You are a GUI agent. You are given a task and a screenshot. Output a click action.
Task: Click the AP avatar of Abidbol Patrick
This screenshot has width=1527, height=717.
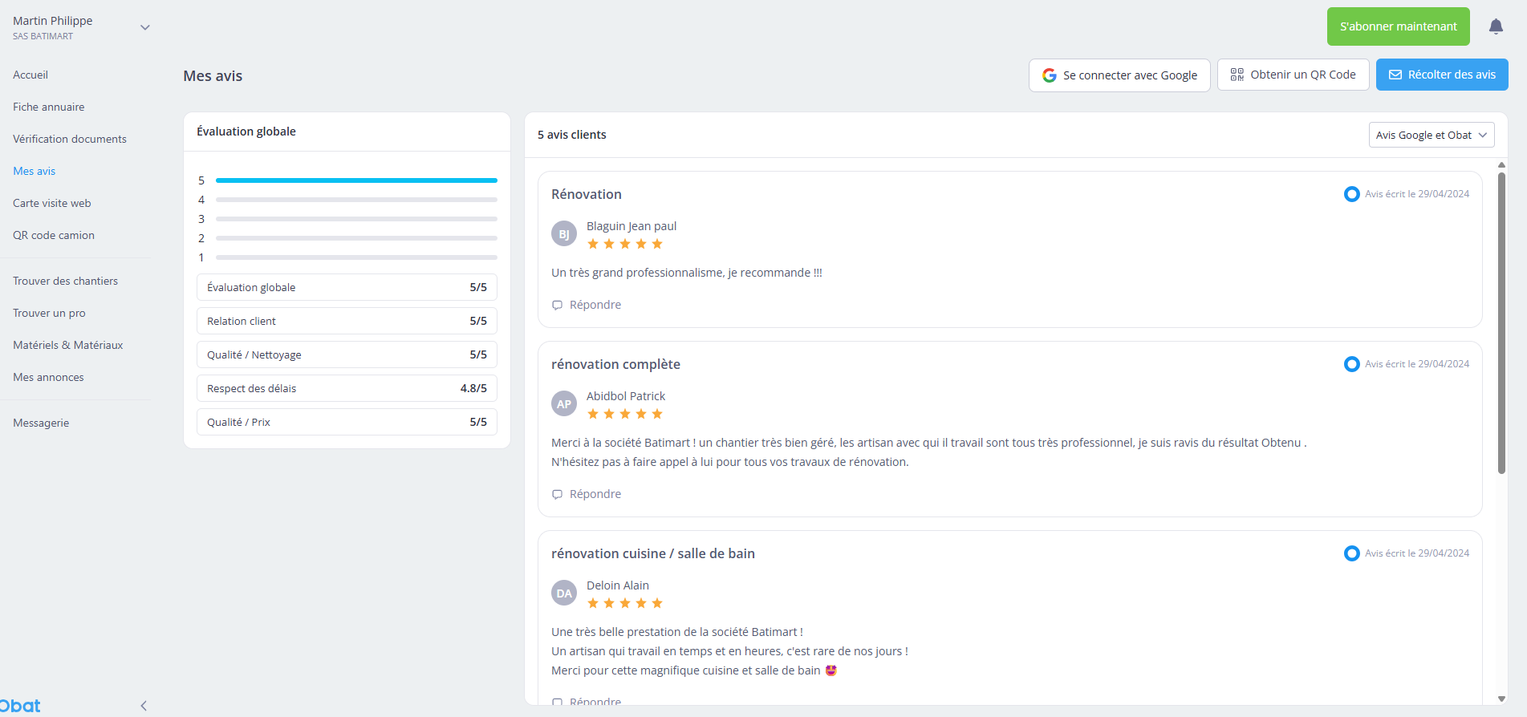pos(564,403)
